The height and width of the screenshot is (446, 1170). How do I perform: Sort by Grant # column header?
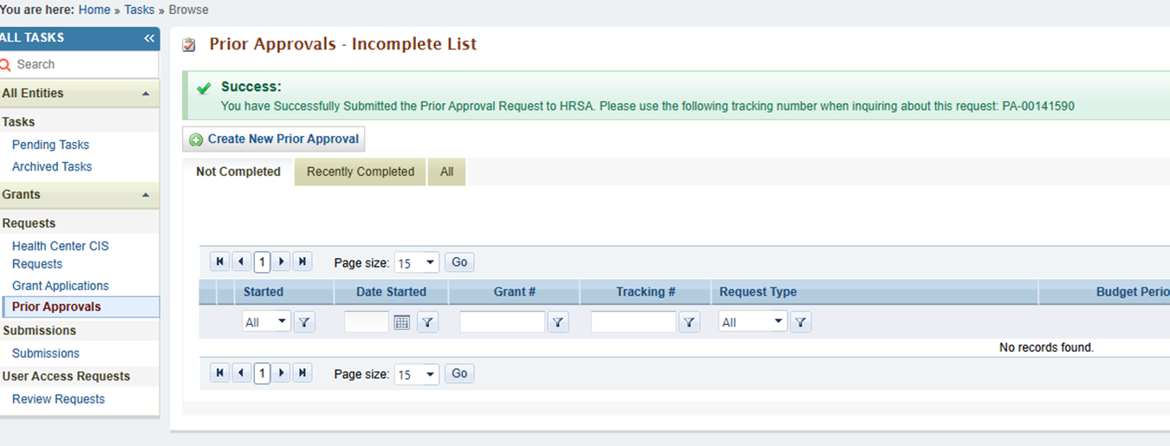[x=515, y=292]
